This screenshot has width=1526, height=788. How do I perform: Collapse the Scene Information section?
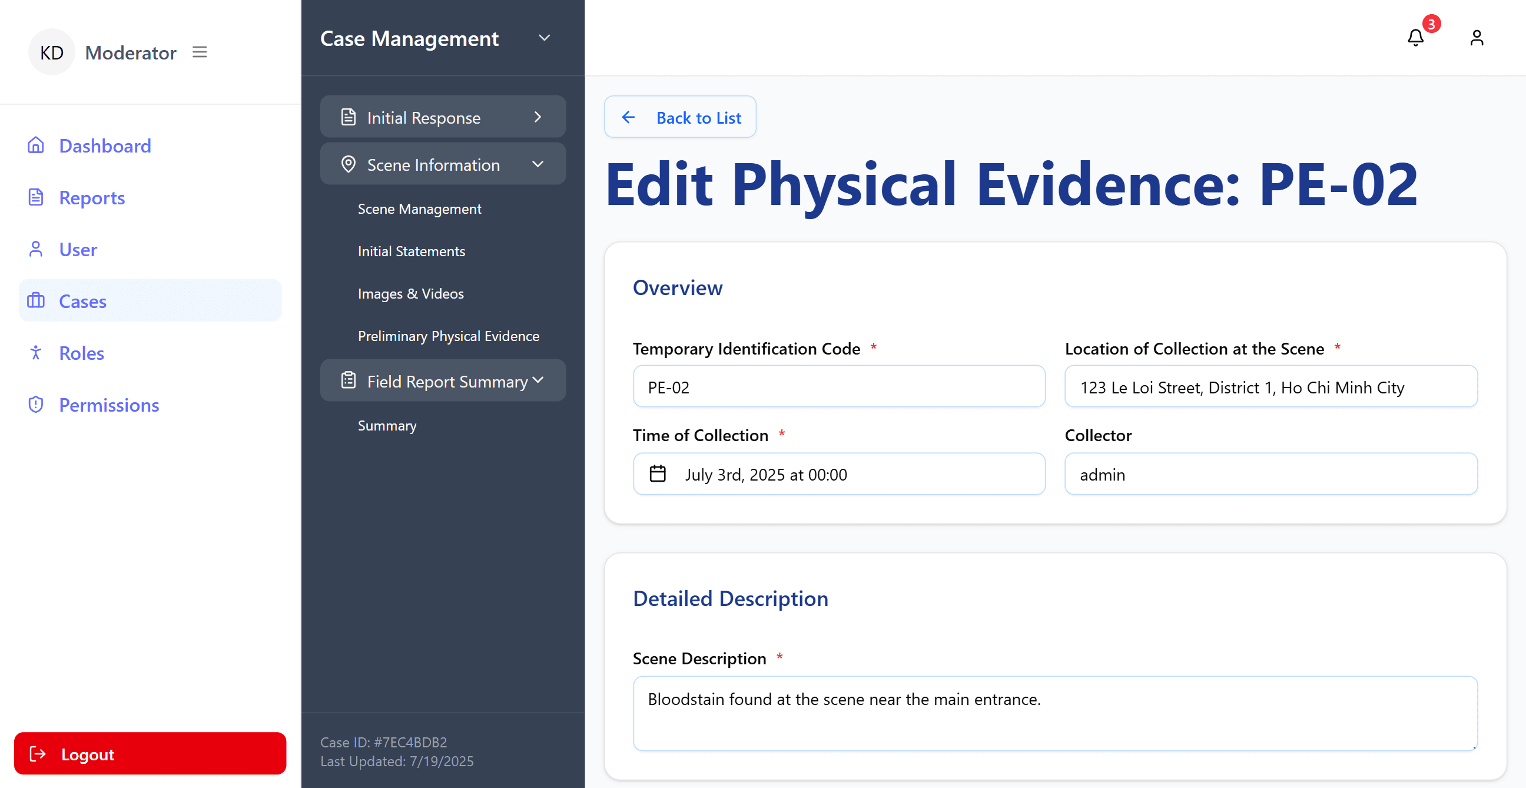(538, 164)
